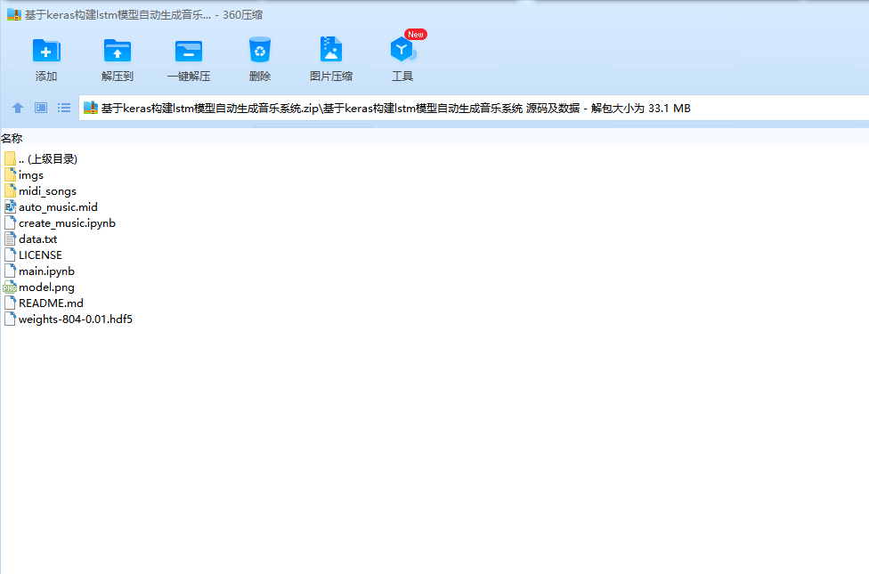Click the auto_music.mid MIDI file icon
Screen dimensions: 869x574
10,207
